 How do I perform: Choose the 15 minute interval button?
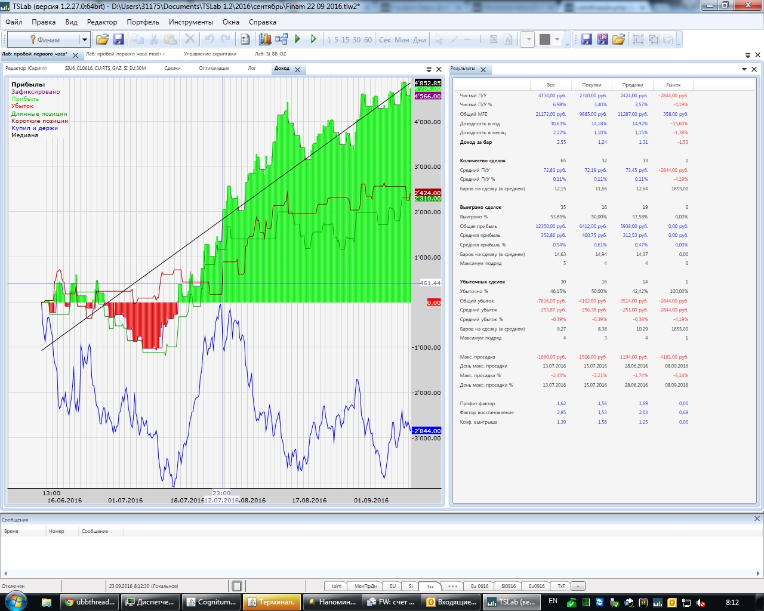click(x=345, y=40)
